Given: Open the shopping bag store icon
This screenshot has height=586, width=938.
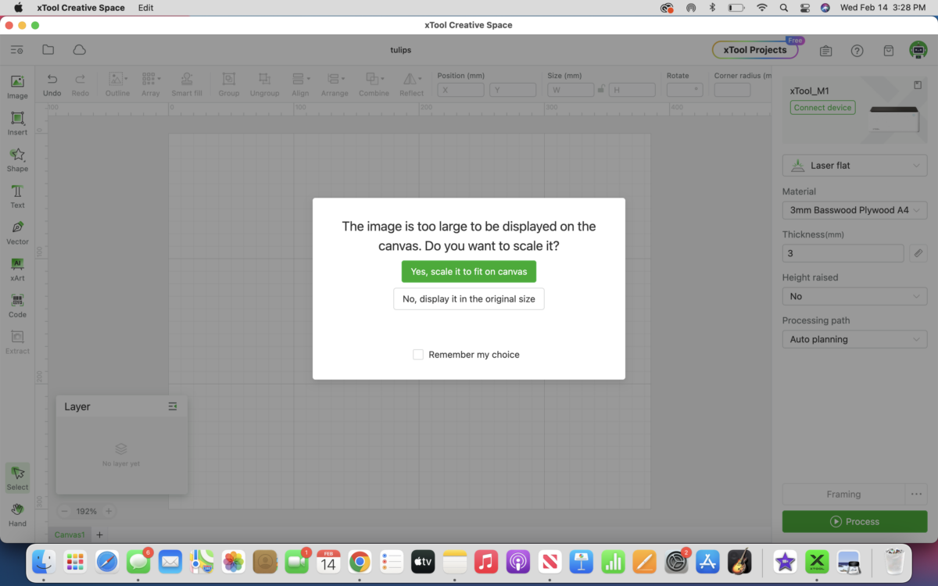Looking at the screenshot, I should [888, 51].
